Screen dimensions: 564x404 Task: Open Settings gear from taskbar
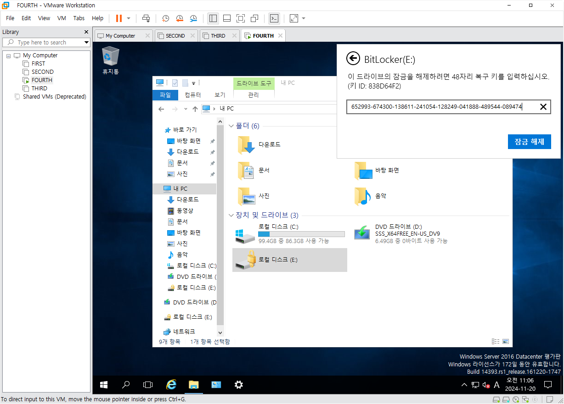pos(239,385)
